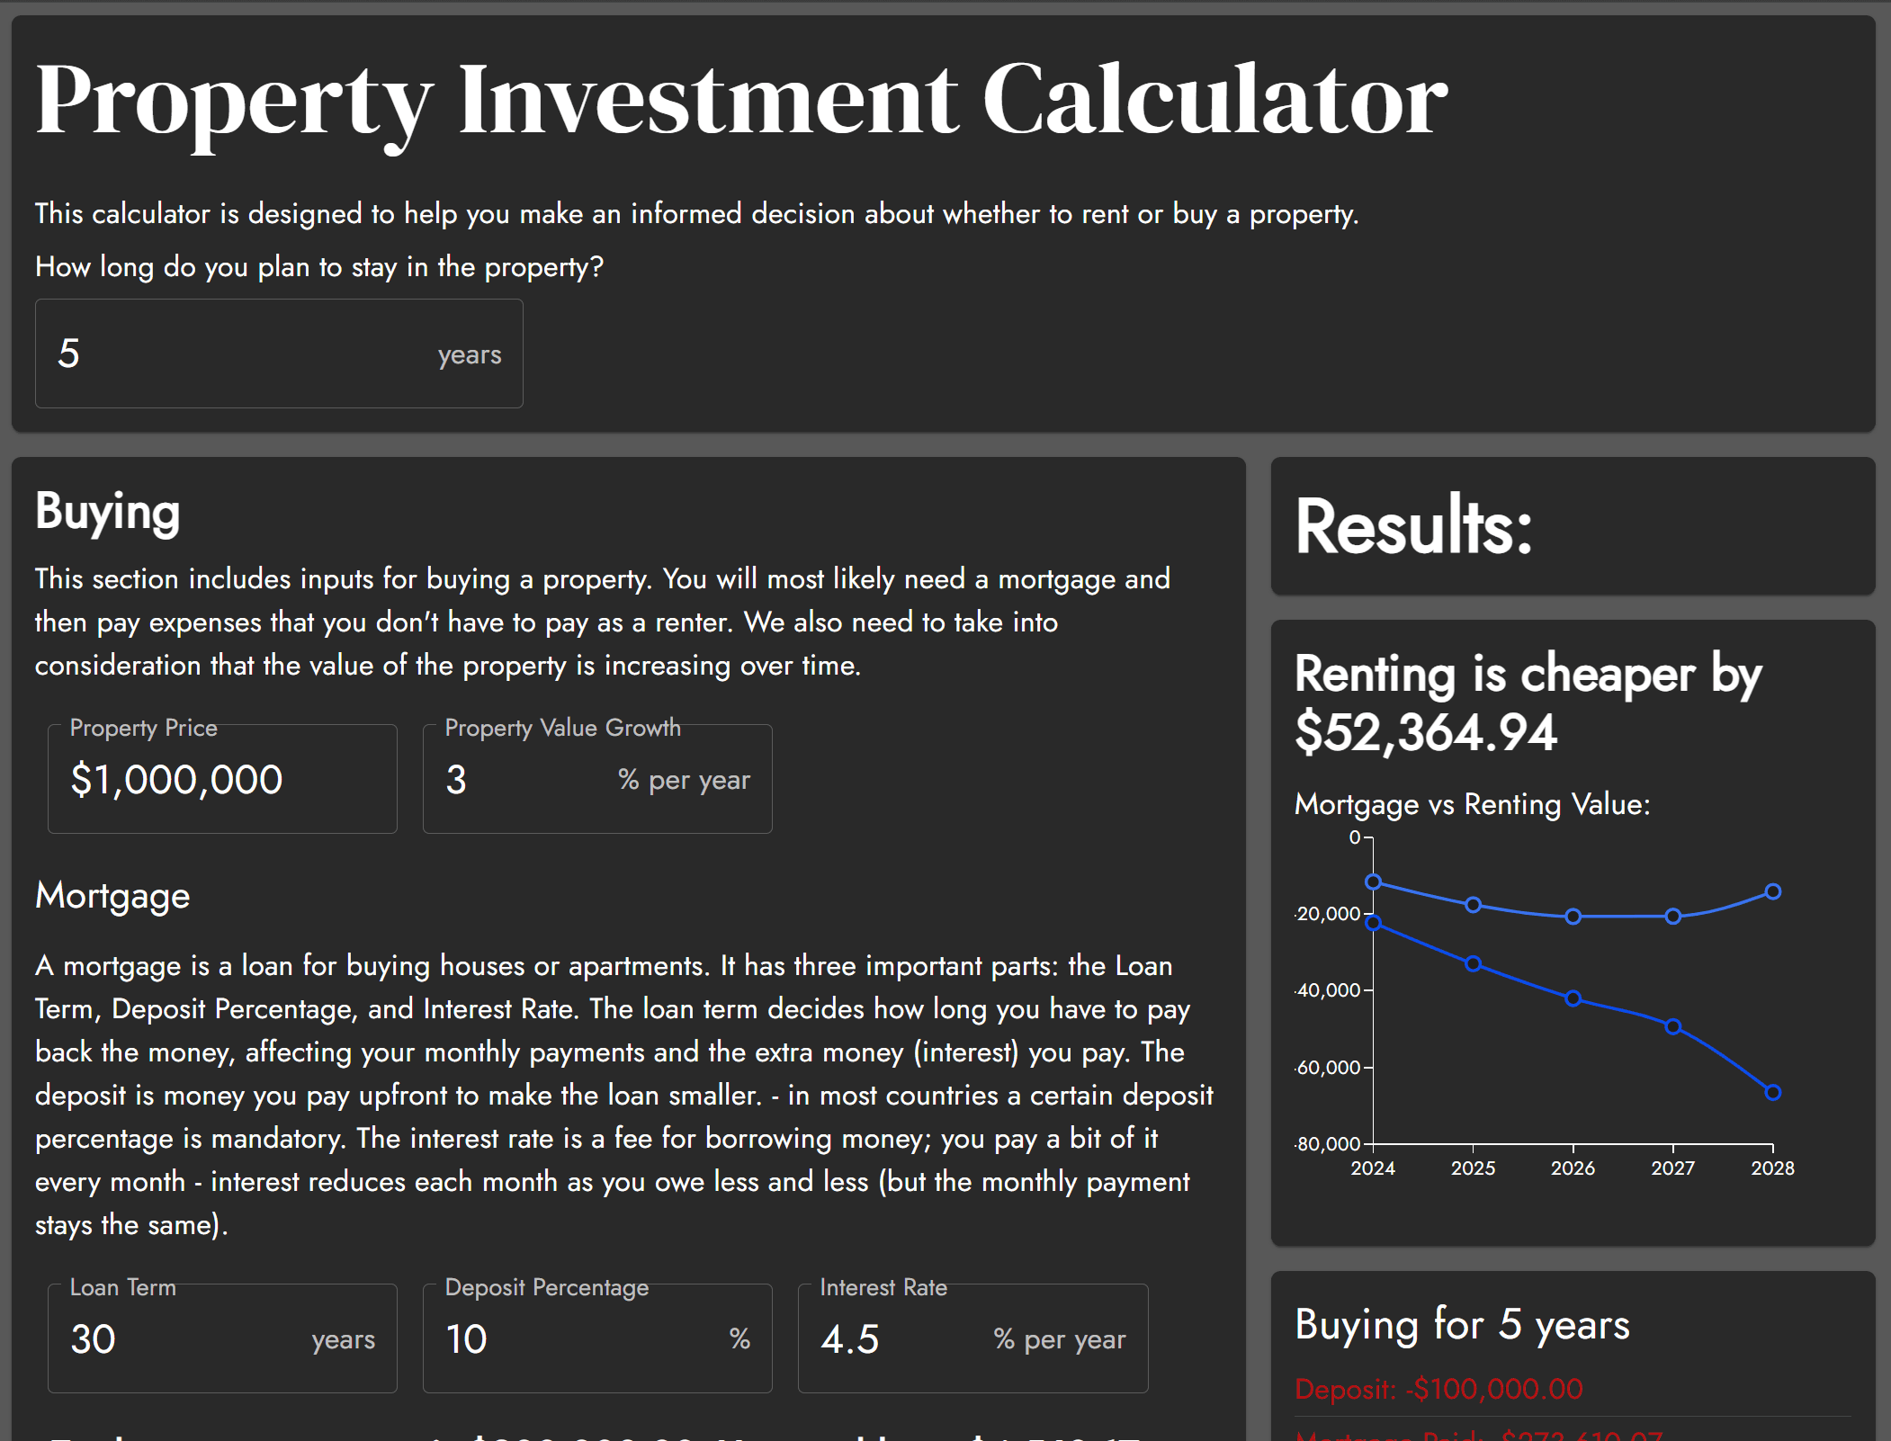This screenshot has width=1891, height=1441.
Task: Click the 2028 mortgage data point
Action: (1773, 1091)
